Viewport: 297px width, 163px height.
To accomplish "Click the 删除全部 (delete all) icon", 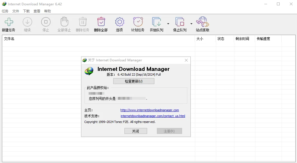I will (101, 22).
